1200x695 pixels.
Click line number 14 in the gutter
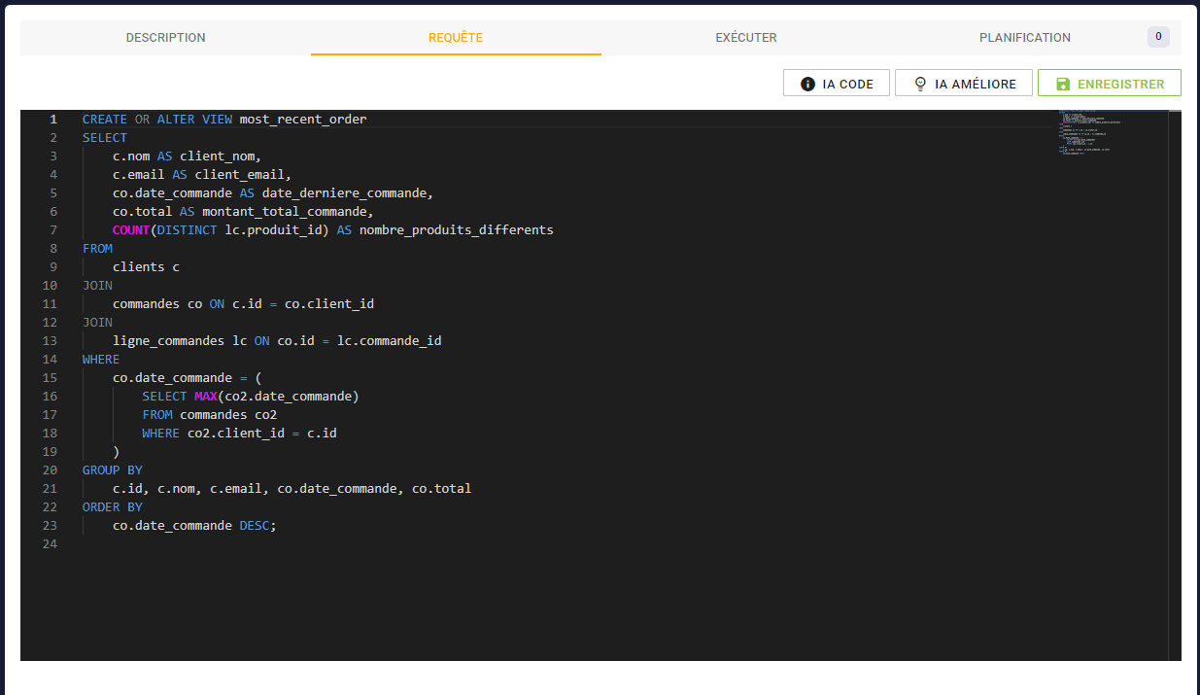pos(50,360)
